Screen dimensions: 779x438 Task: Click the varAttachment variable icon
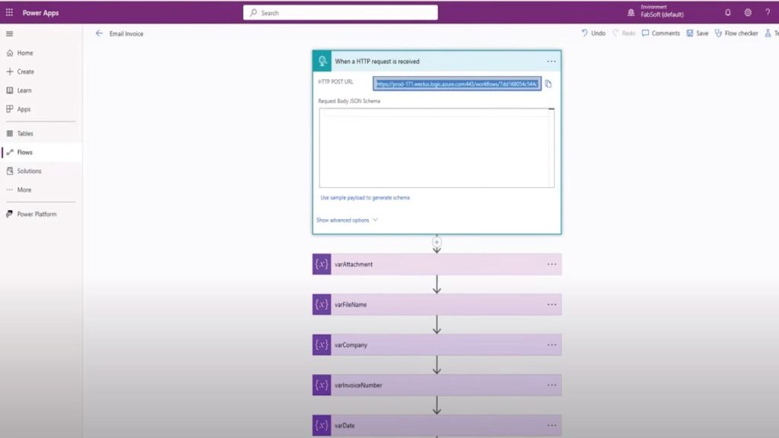coord(322,265)
